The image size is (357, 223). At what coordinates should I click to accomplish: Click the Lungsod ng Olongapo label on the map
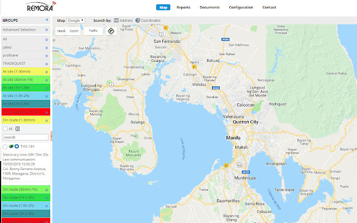click(91, 88)
